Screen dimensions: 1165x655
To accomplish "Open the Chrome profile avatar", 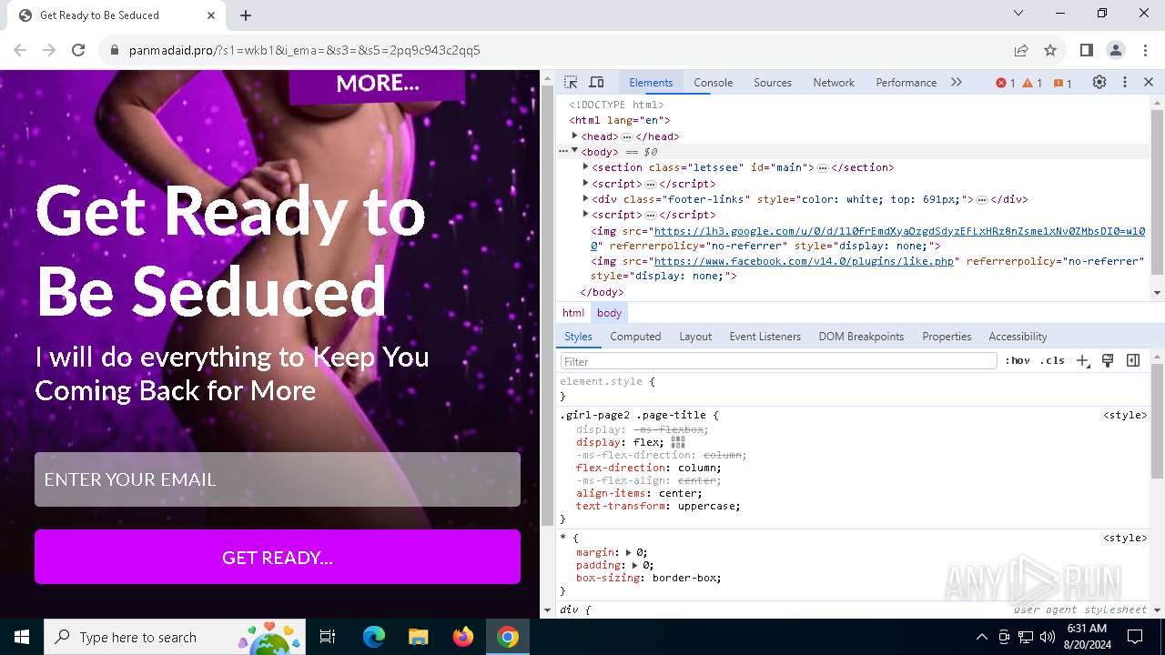I will [1116, 50].
